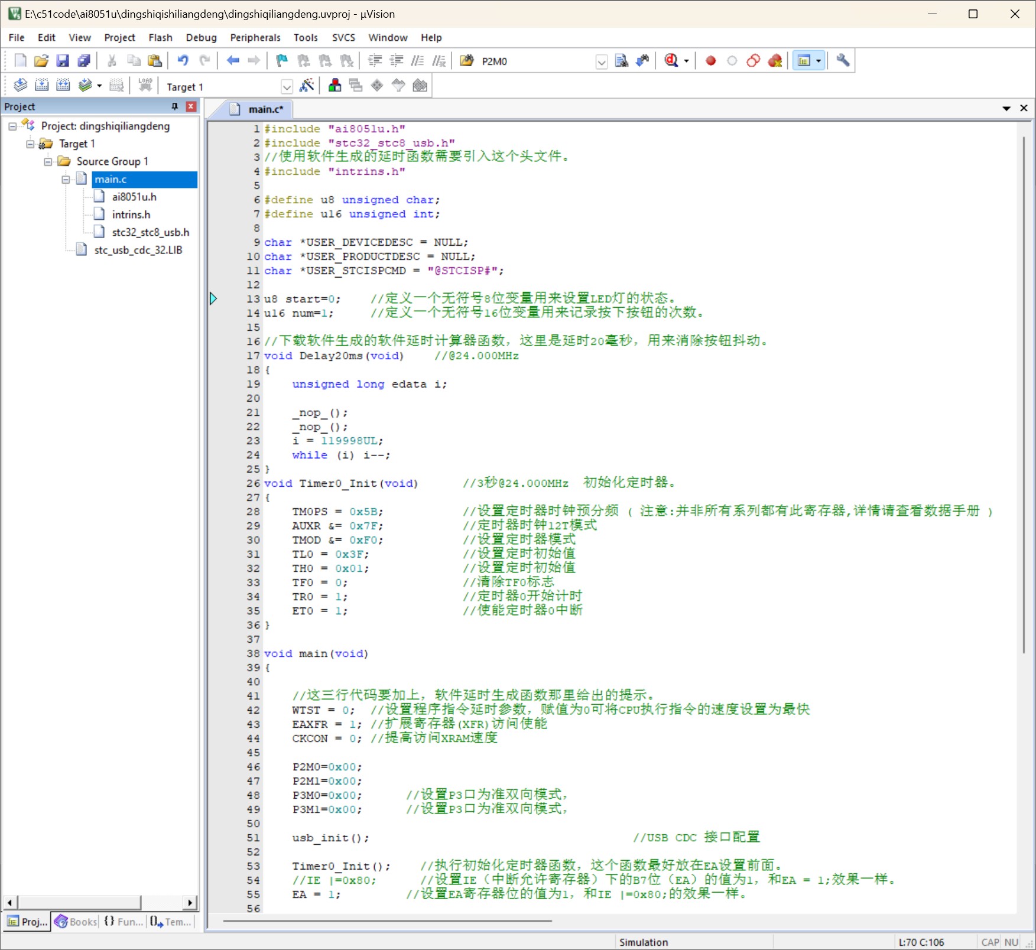The width and height of the screenshot is (1036, 950).
Task: Click editor horizontal scrollbar
Action: (387, 920)
